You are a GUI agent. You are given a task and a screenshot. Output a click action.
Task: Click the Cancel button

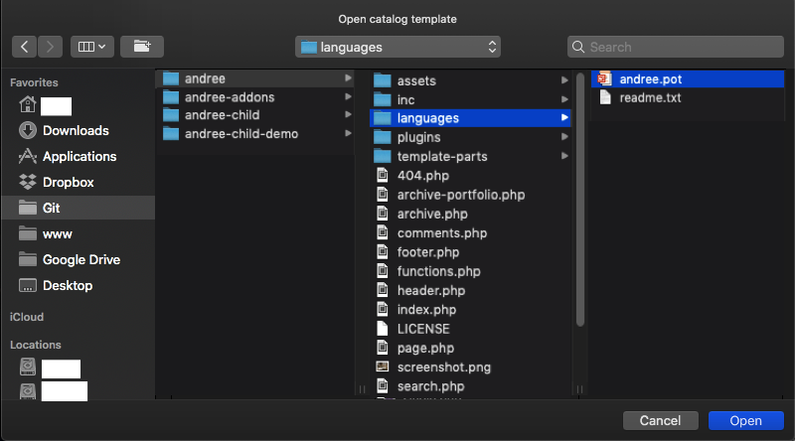tap(660, 421)
